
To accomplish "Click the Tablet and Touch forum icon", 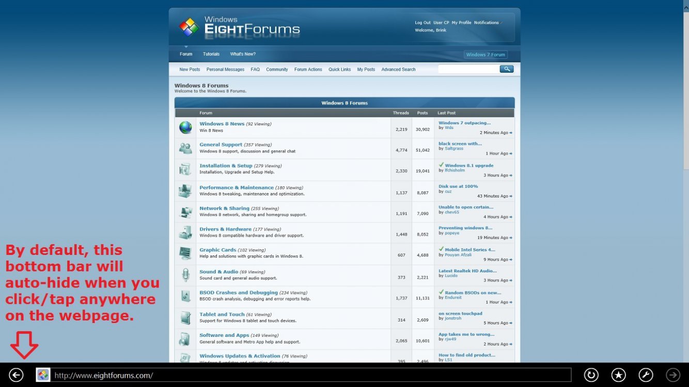I will pyautogui.click(x=185, y=317).
